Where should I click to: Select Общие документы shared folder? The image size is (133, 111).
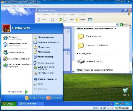pyautogui.click(x=89, y=36)
